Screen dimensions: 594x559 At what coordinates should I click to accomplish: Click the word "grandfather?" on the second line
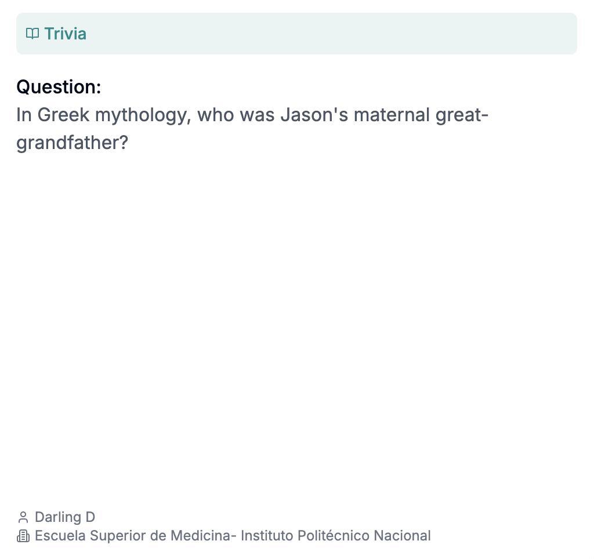[x=72, y=143]
